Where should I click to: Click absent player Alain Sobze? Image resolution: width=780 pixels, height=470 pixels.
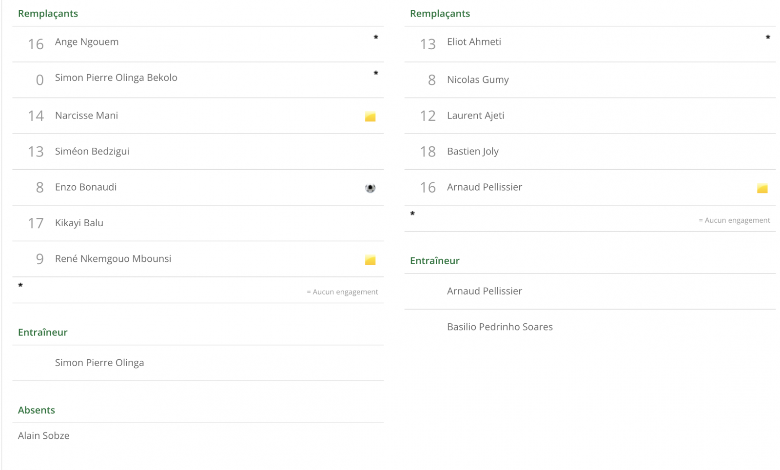coord(44,435)
